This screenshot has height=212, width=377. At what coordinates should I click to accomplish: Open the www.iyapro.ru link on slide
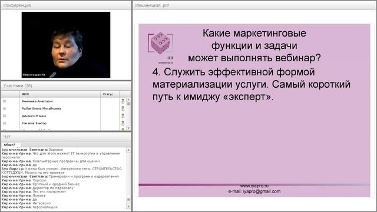tap(254, 186)
